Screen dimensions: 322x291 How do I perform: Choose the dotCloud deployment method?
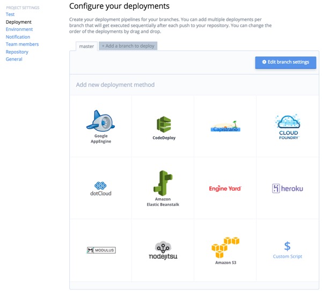point(101,189)
